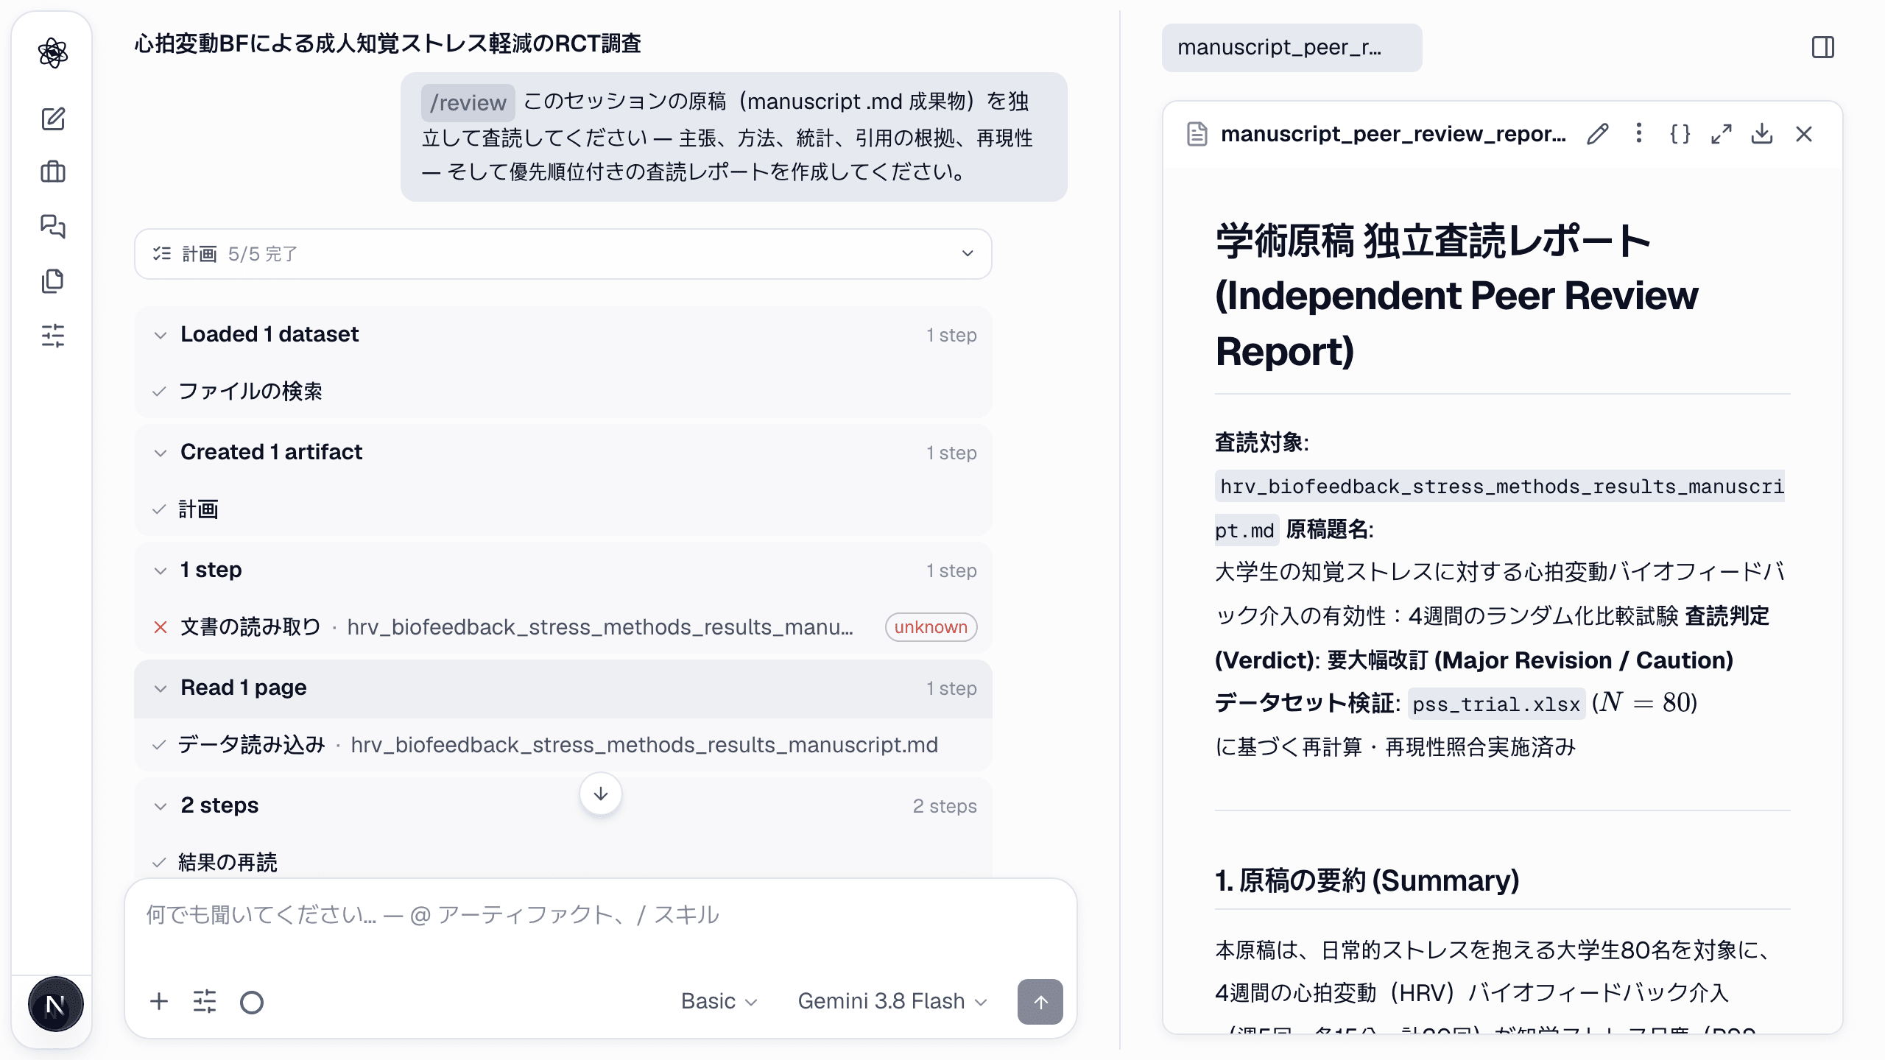
Task: Open the ファイルの検索 step
Action: [563, 391]
